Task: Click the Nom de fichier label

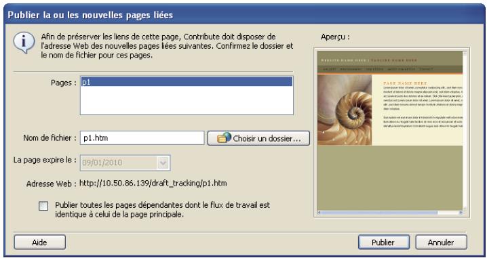Action: [50, 138]
